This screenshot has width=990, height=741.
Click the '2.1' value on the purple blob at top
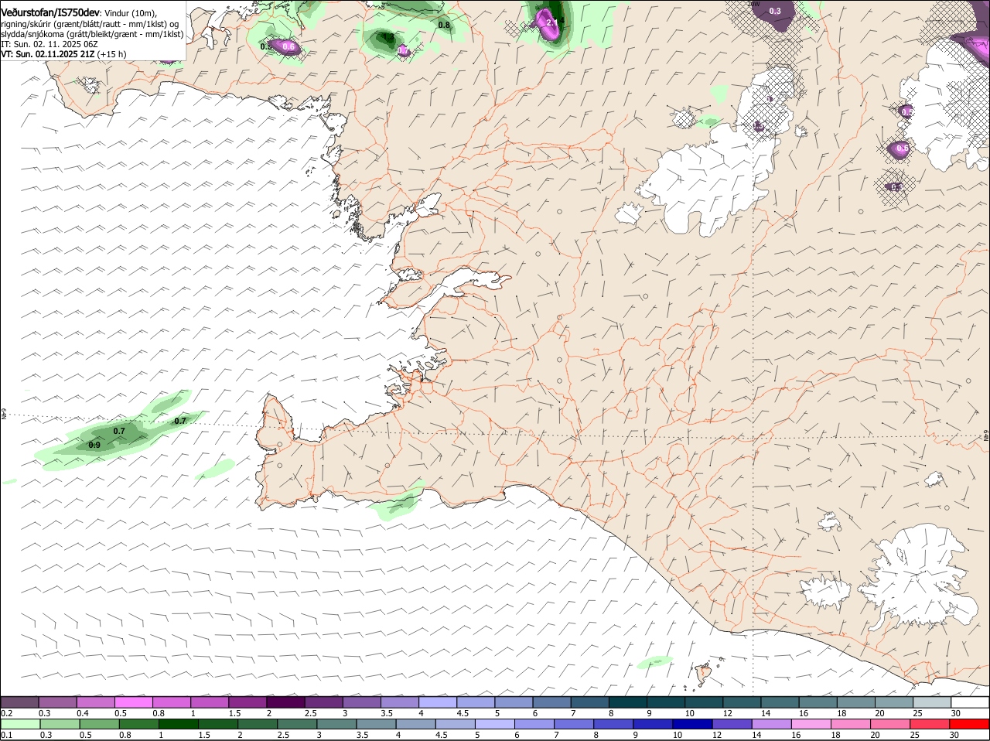coord(552,22)
